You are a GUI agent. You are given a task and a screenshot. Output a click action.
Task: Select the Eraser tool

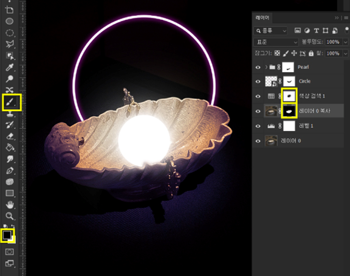(x=9, y=136)
